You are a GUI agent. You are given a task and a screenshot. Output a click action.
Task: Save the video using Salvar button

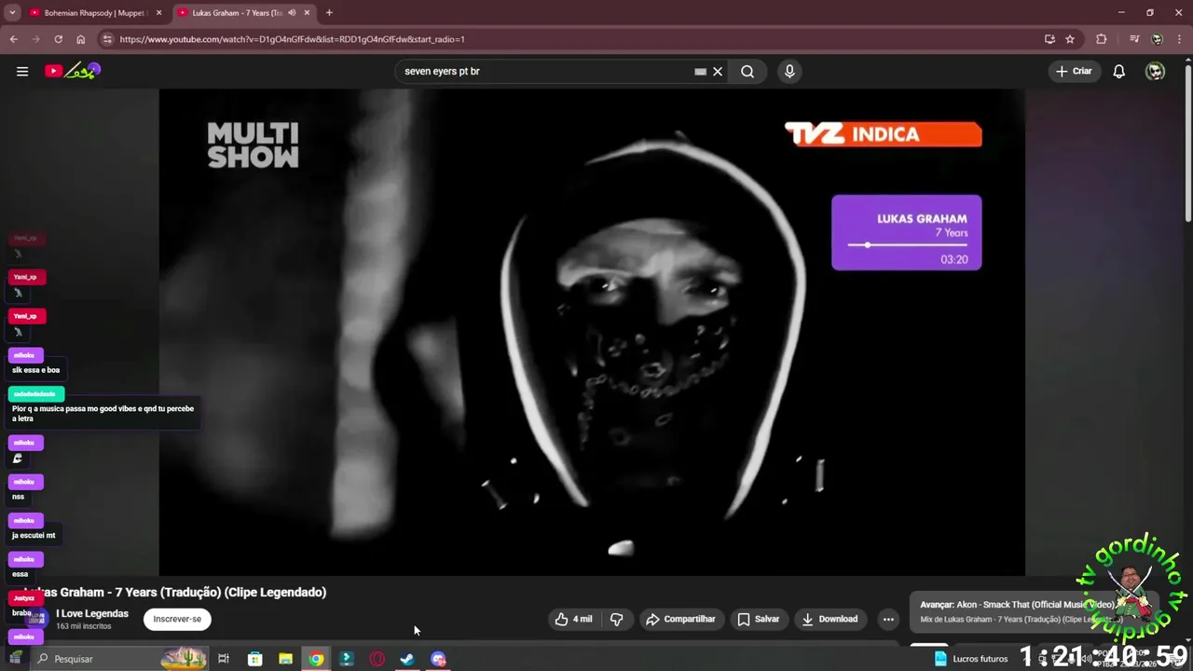pyautogui.click(x=758, y=619)
